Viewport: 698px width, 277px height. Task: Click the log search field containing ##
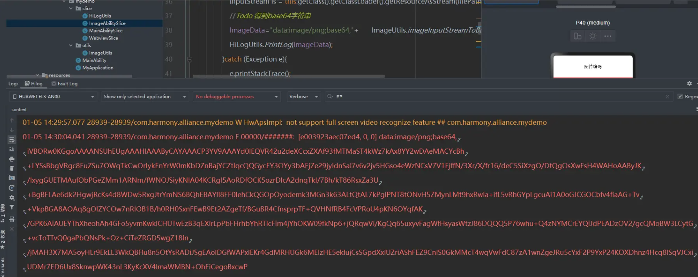click(497, 96)
